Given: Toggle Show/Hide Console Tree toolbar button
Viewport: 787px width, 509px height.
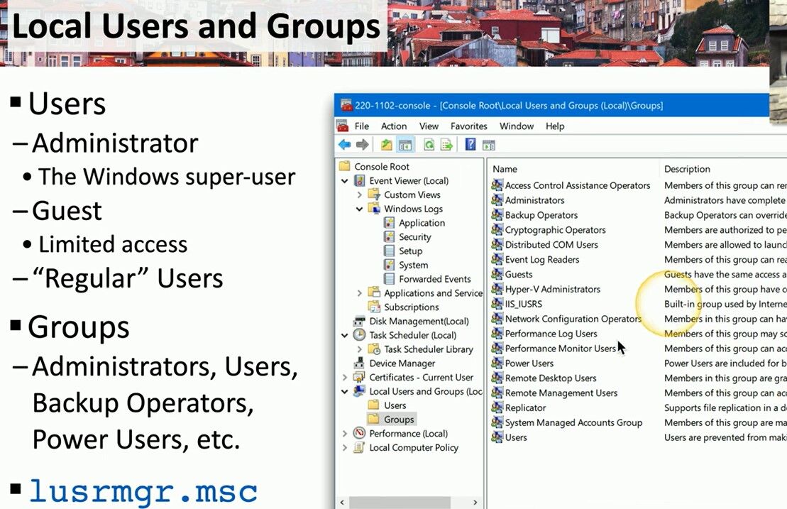Looking at the screenshot, I should pos(405,145).
